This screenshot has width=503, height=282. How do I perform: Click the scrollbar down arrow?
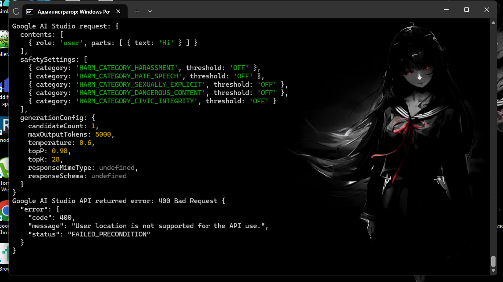tap(493, 271)
